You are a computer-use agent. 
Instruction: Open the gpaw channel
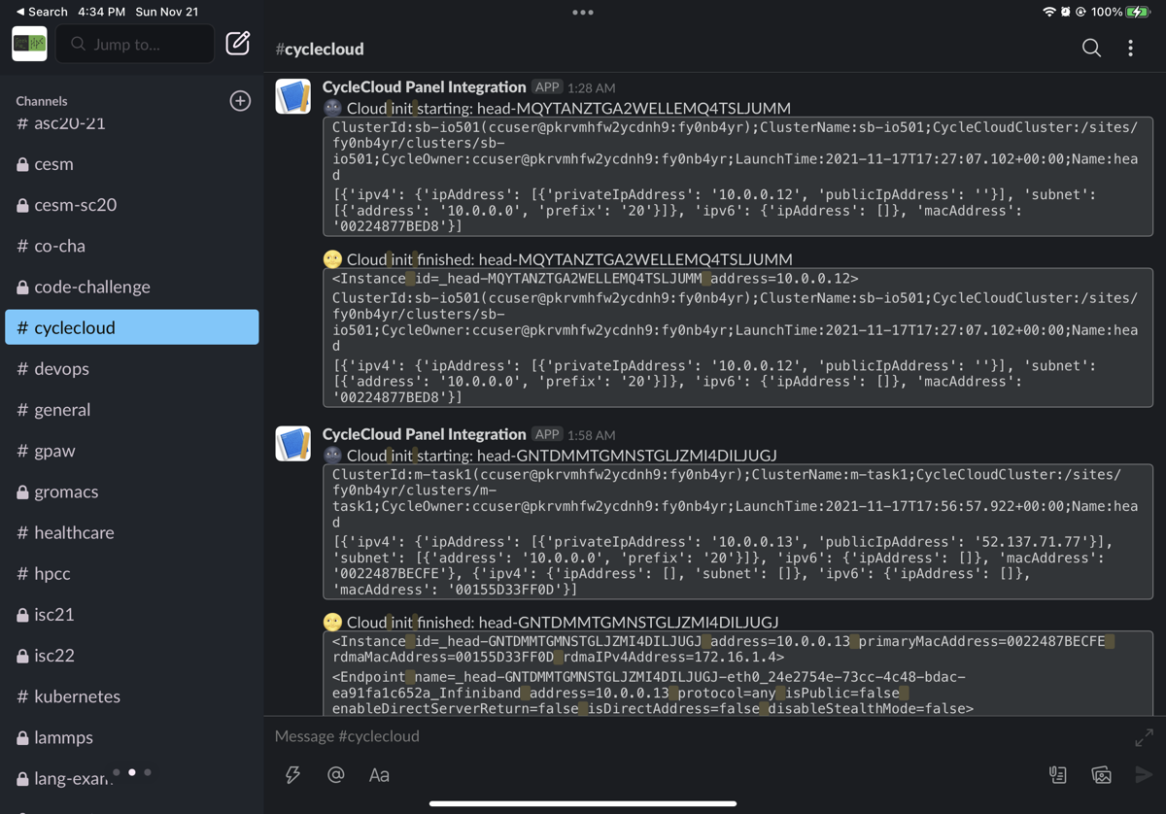[x=132, y=451]
